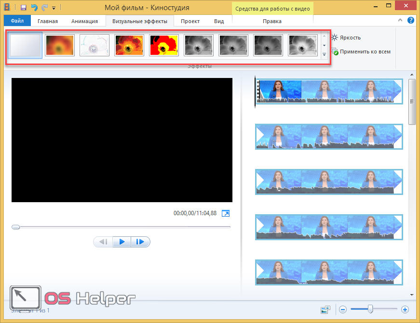Click the Undo arrow in title bar
This screenshot has height=323, width=420.
[34, 8]
